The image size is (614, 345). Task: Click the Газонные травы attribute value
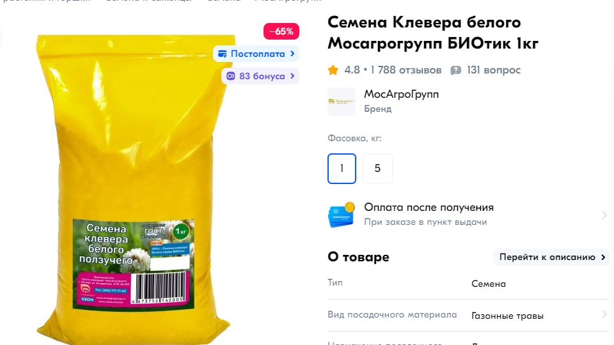pos(507,316)
